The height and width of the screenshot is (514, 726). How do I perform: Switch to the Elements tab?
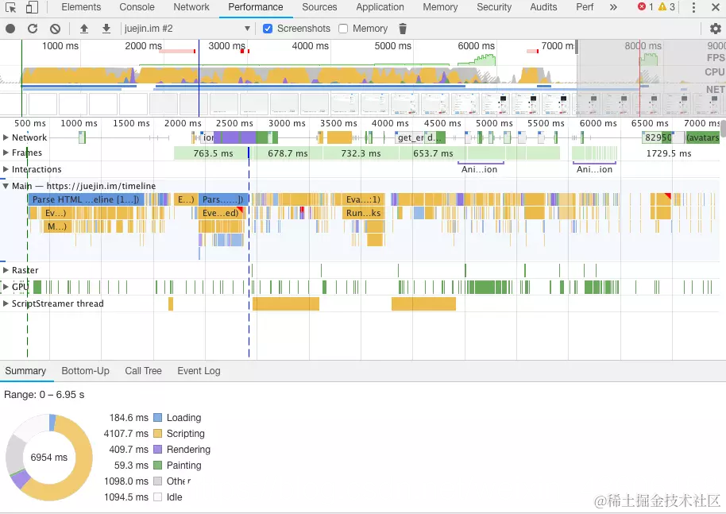pyautogui.click(x=81, y=7)
